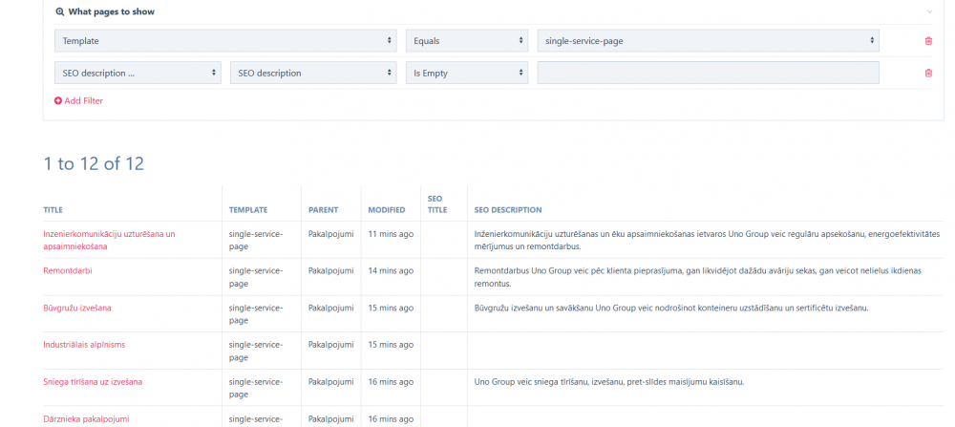Open the Dārznieka pakalpojumi page link

[x=86, y=418]
